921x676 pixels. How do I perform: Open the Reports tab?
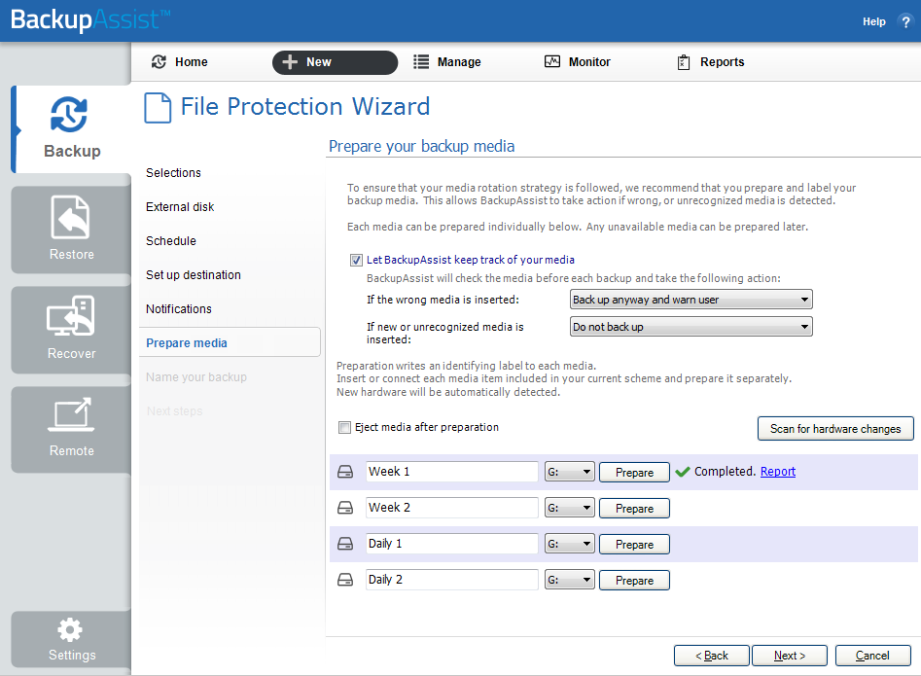711,61
